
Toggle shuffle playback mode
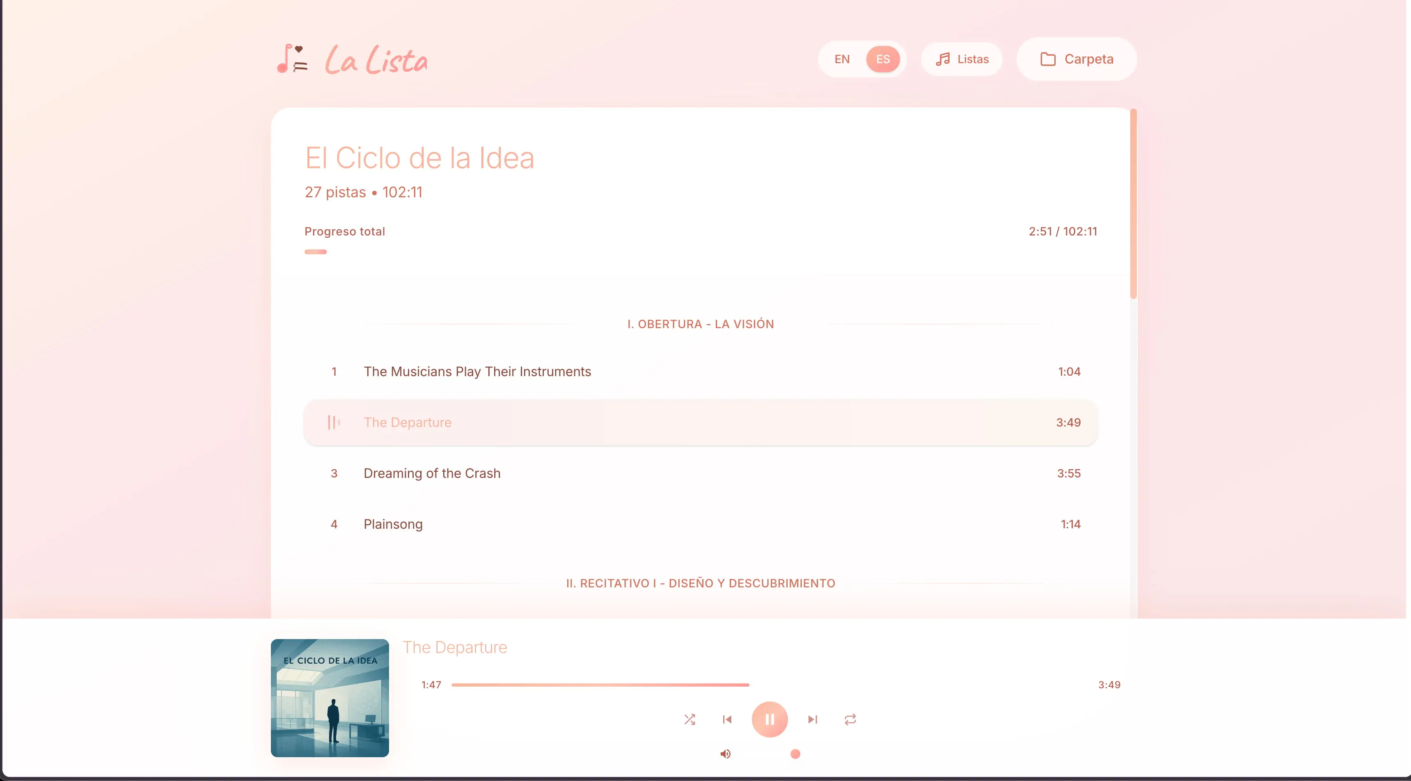coord(689,719)
